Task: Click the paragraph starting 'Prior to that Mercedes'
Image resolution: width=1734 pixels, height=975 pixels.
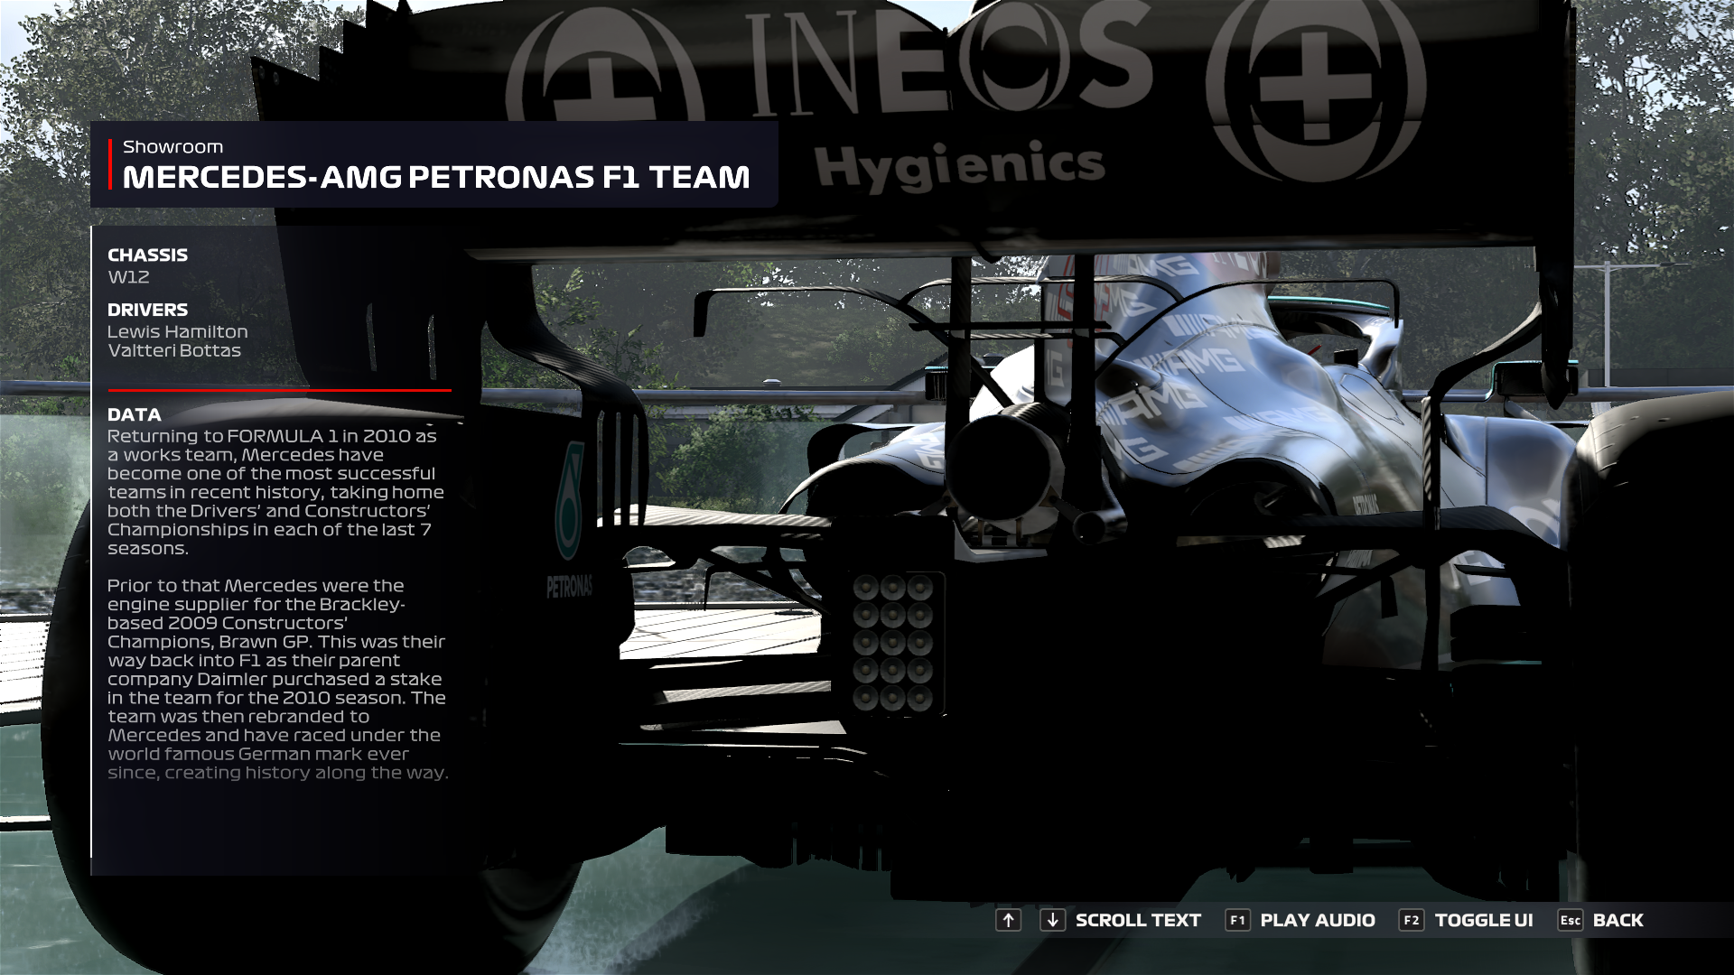Action: click(277, 679)
